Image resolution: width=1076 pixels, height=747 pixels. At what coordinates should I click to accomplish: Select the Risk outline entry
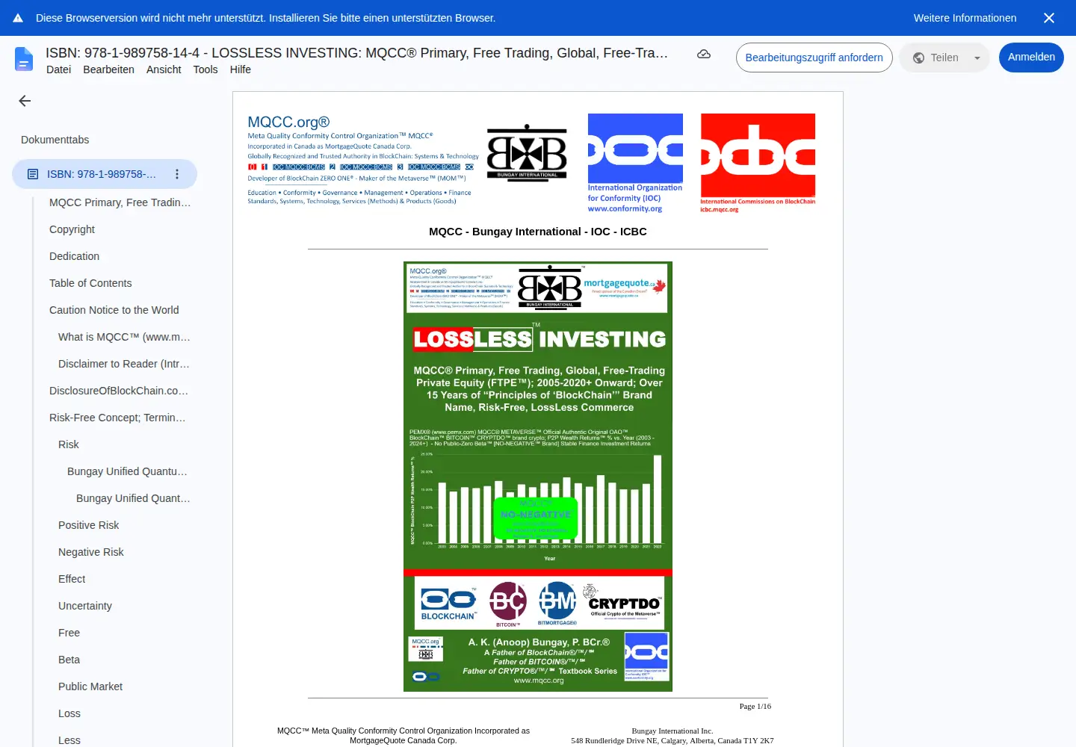click(x=69, y=444)
